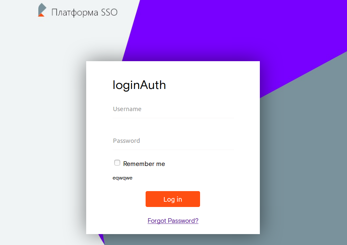Click the Remember me label text
Viewport: 347px width, 245px height.
(144, 164)
